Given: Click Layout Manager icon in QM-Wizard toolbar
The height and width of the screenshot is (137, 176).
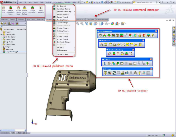Looking at the screenshot, I should (x=114, y=73).
